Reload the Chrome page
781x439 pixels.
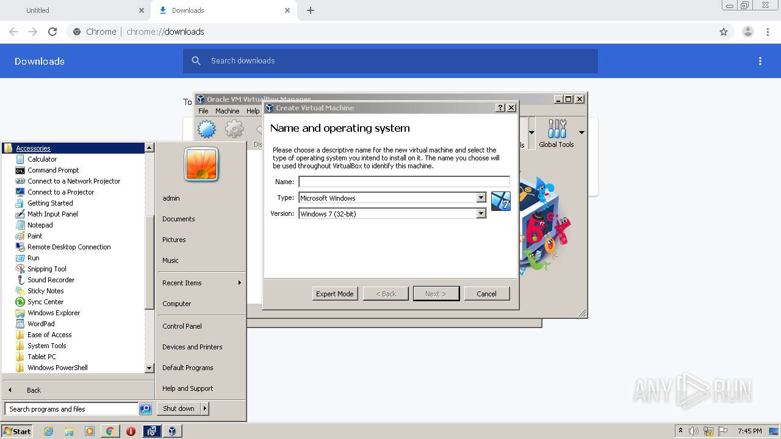[x=52, y=32]
